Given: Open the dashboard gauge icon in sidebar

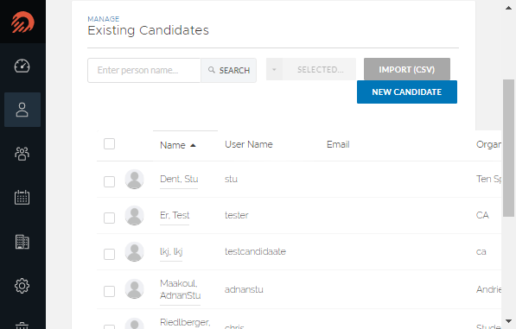Looking at the screenshot, I should (x=22, y=66).
